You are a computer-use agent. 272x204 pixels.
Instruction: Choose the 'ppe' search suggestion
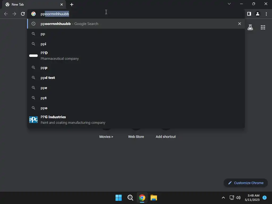coord(136,88)
